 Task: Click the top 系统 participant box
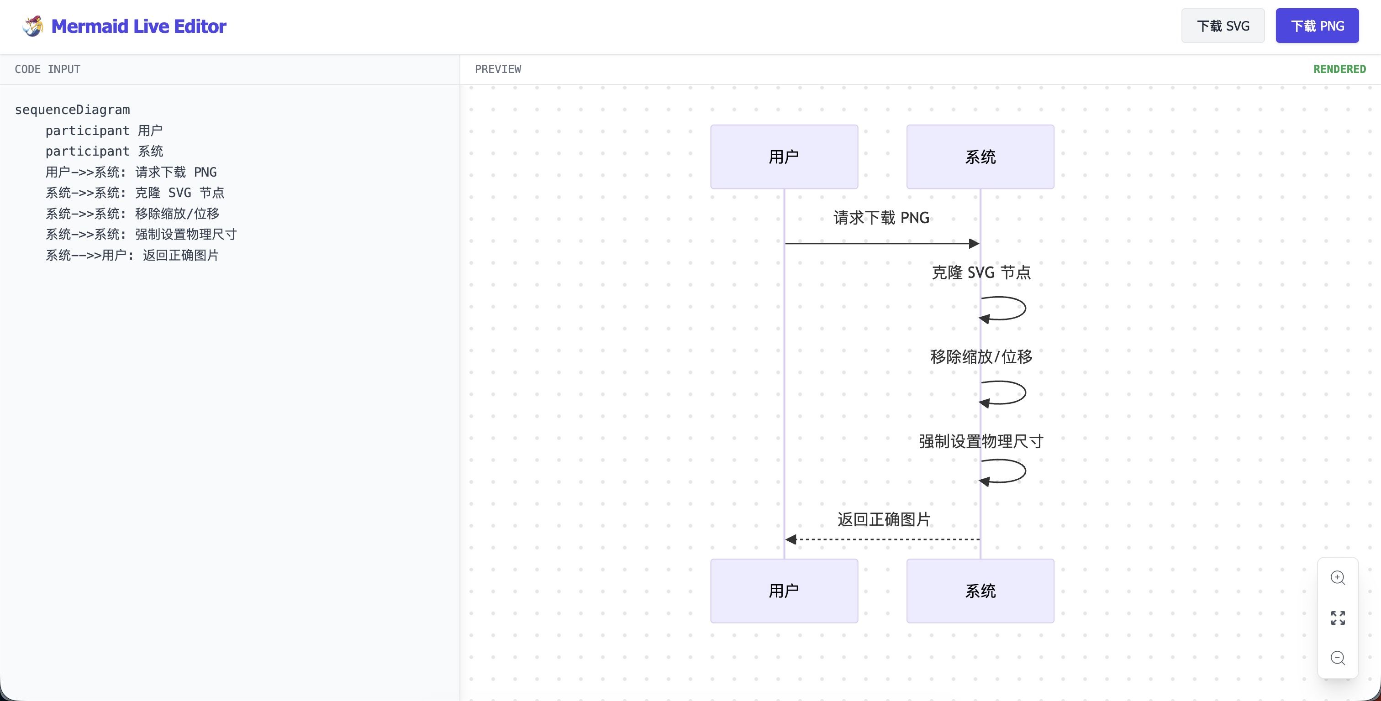pos(980,157)
